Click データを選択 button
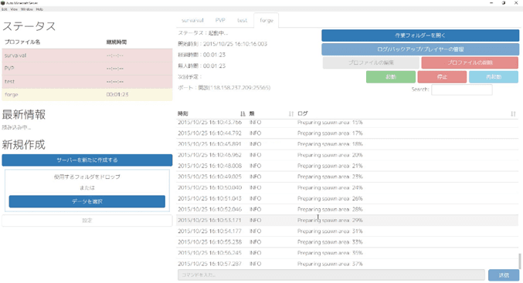The width and height of the screenshot is (523, 283). 87,201
